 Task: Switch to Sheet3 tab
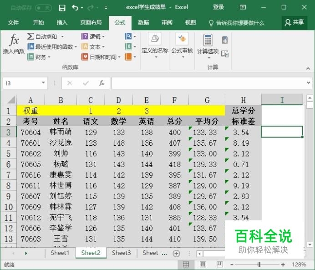pos(122,253)
